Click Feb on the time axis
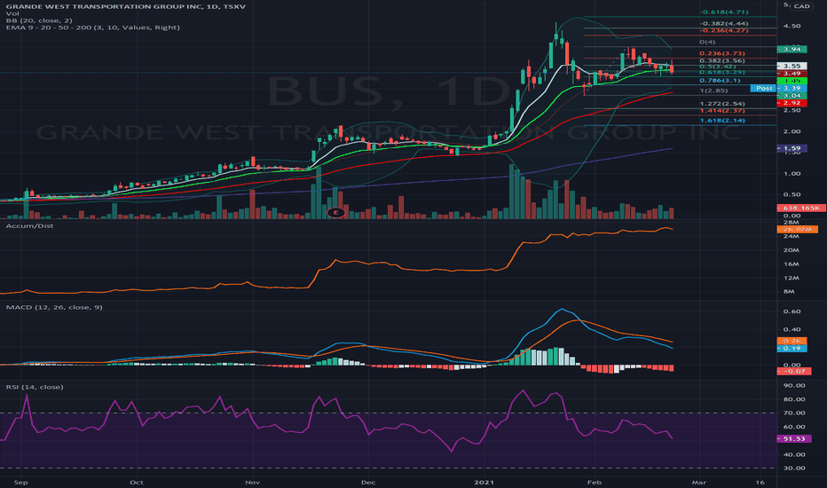Viewport: 827px width, 488px height. click(x=594, y=482)
